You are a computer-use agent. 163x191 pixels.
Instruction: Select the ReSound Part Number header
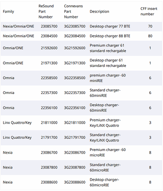pos(46,11)
